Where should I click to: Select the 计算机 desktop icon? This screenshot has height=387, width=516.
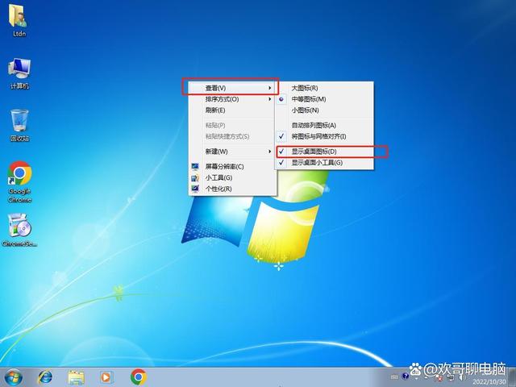(19, 71)
